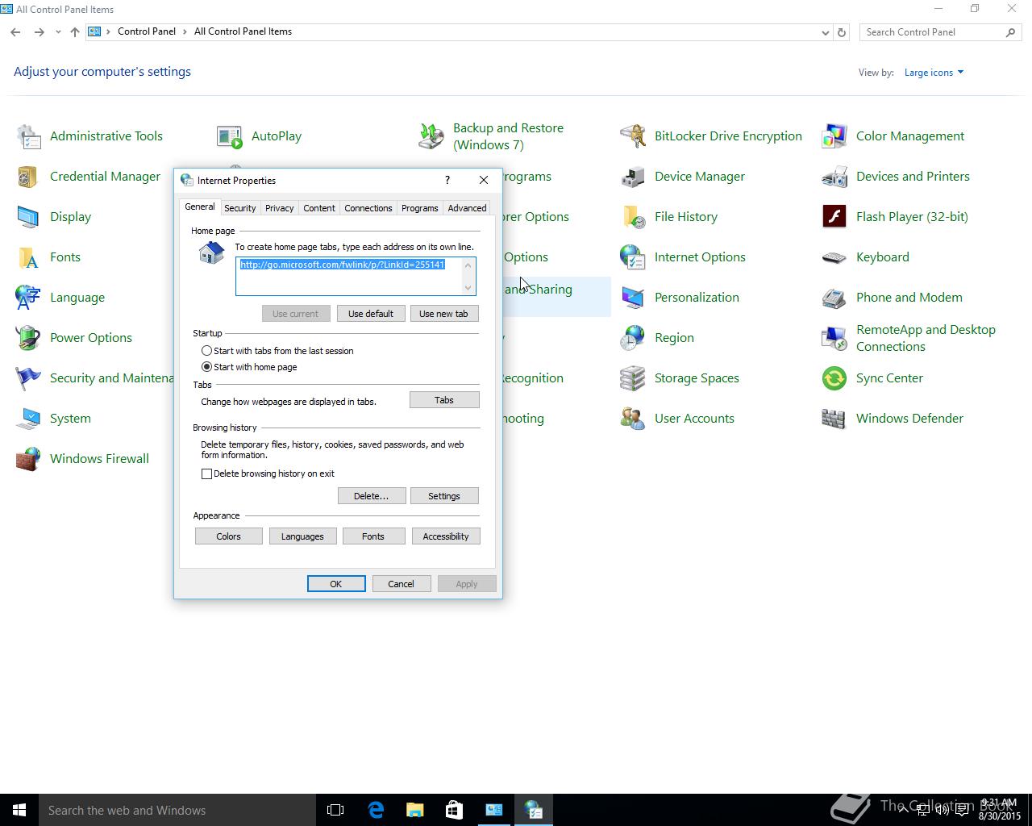Open the System icon
The height and width of the screenshot is (826, 1032).
[29, 419]
